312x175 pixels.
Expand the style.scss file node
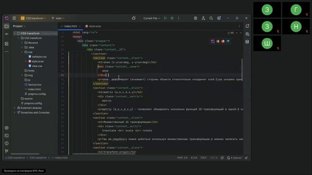point(26,61)
